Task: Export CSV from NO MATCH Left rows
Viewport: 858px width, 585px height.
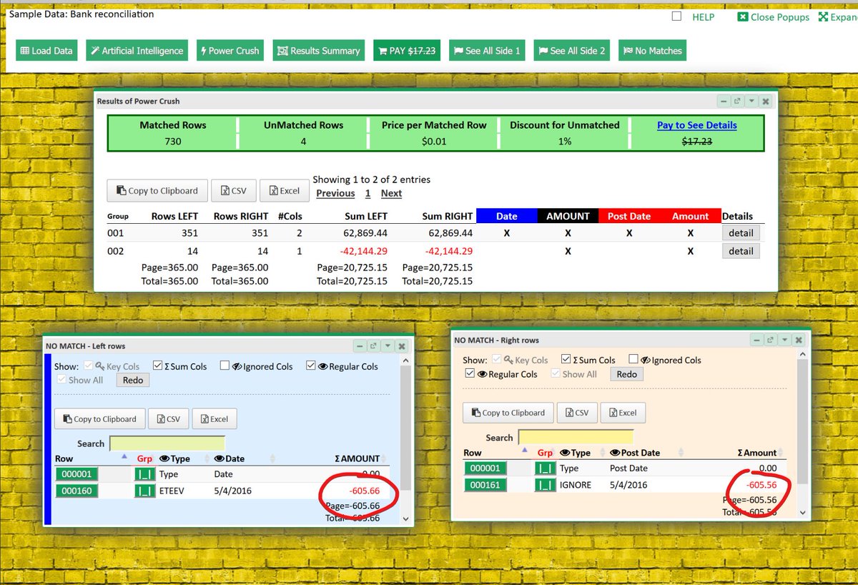Action: coord(168,419)
